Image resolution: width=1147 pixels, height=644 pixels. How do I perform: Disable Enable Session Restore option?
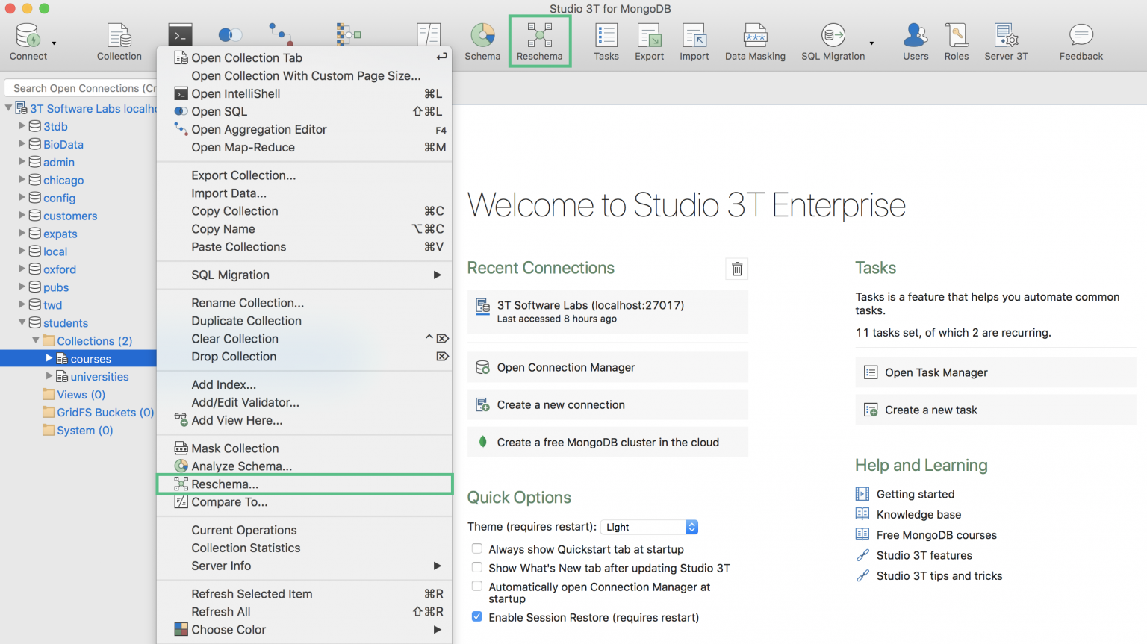click(x=476, y=616)
